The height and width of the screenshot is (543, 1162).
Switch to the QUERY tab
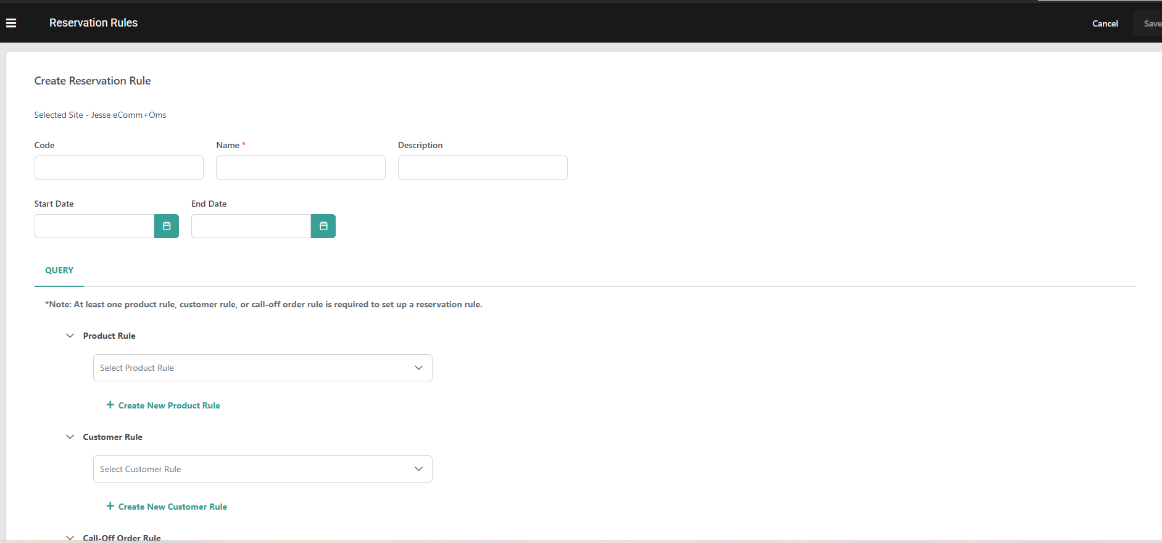(59, 270)
